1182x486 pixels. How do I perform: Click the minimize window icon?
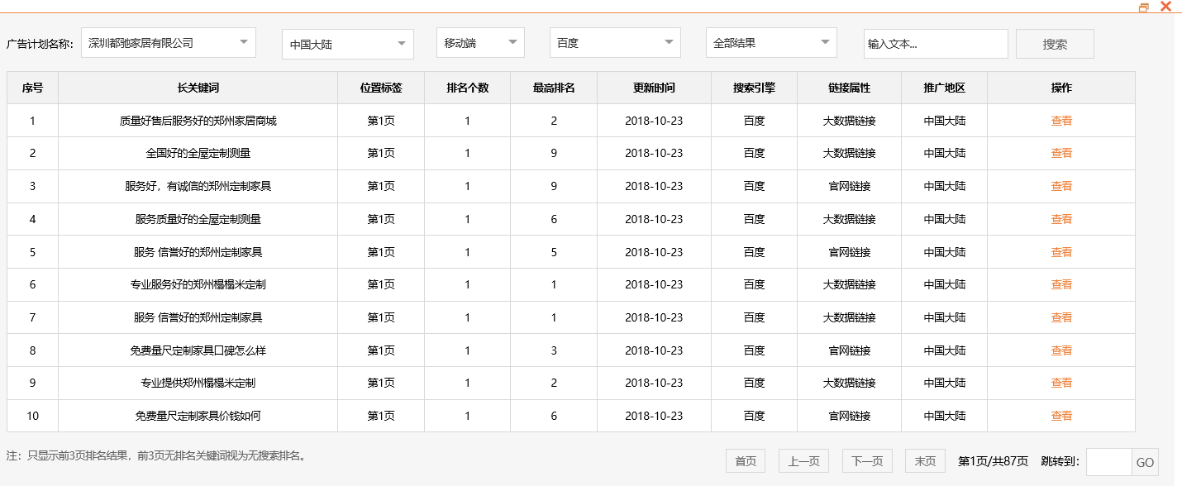click(1144, 7)
